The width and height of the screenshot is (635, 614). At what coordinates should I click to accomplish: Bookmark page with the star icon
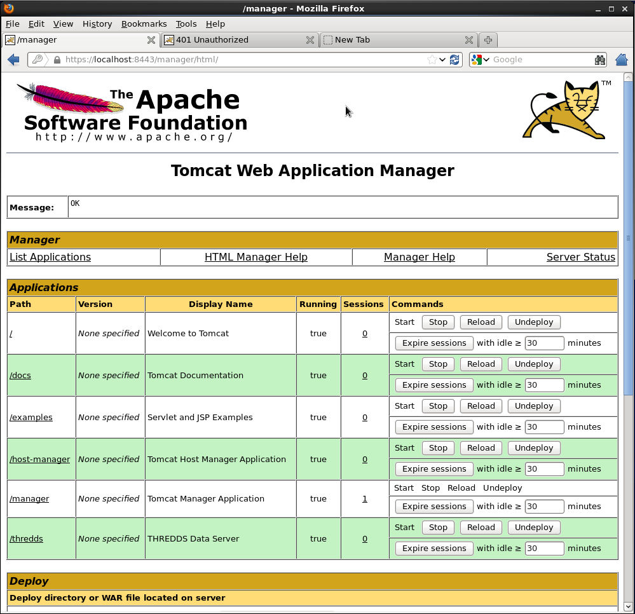coord(432,60)
